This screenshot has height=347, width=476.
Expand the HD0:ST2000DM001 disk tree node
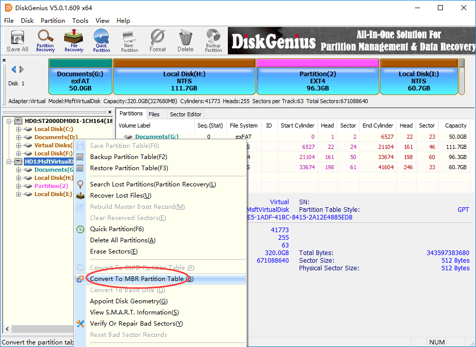(10, 121)
